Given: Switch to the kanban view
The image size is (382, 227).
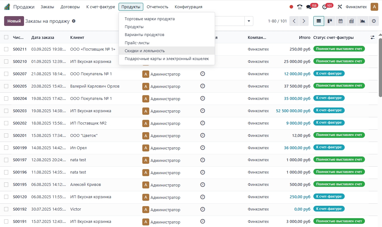Looking at the screenshot, I should (x=330, y=21).
